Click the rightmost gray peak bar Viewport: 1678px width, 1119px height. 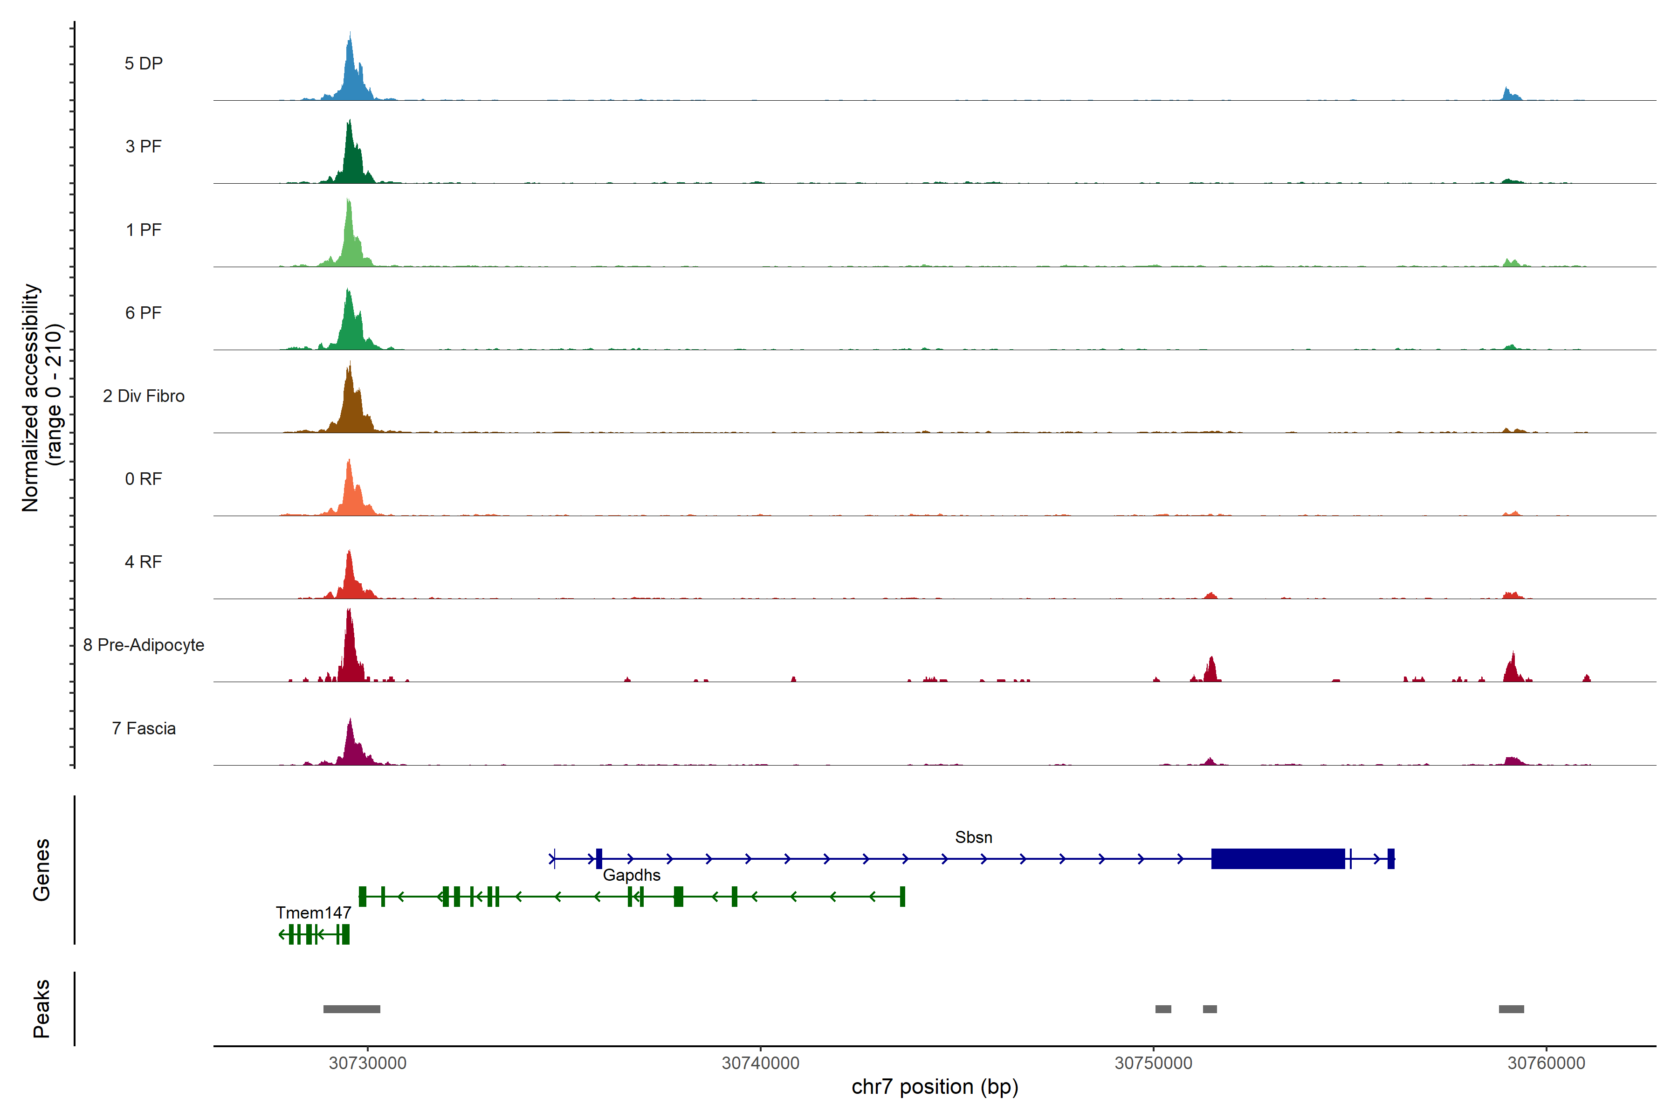click(x=1511, y=1009)
